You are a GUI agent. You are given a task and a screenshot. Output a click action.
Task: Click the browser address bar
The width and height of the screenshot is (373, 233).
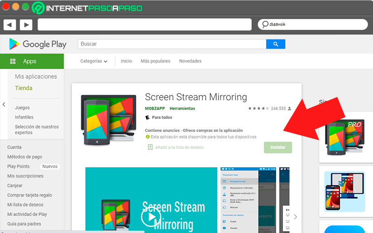pyautogui.click(x=145, y=25)
